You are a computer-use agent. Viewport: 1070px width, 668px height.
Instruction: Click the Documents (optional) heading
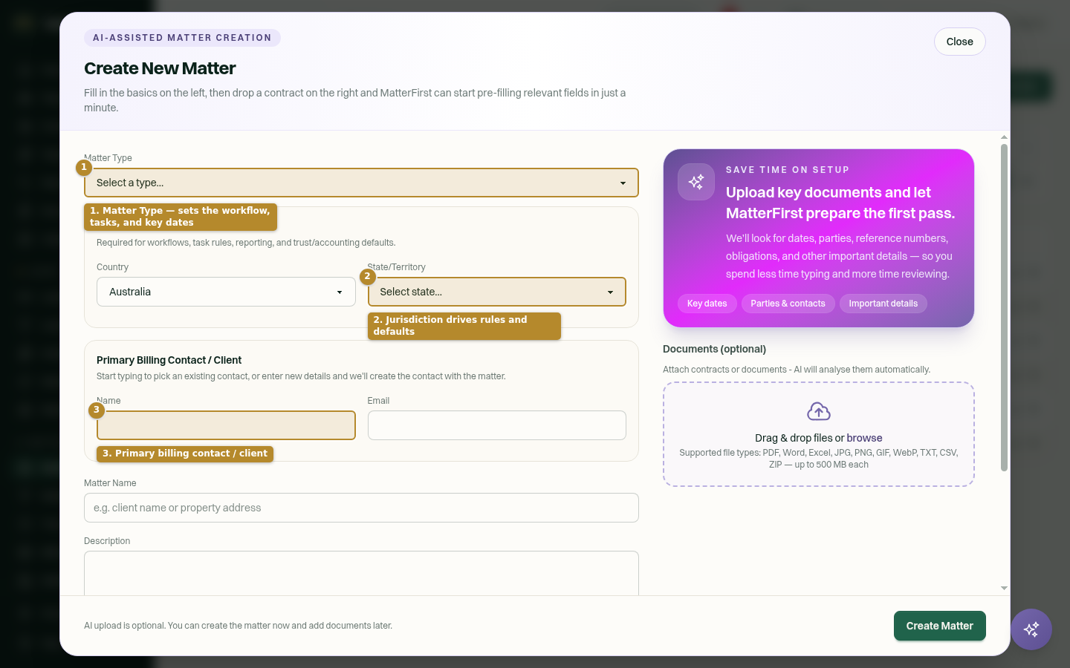pyautogui.click(x=714, y=349)
